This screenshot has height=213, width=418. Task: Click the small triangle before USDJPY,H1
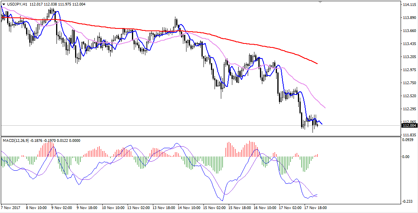click(3, 4)
